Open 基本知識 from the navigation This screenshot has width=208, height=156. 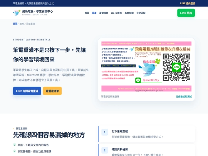[x=129, y=13]
